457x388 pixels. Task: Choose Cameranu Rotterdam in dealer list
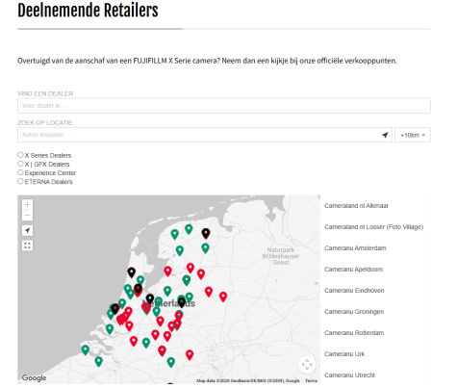pos(354,333)
